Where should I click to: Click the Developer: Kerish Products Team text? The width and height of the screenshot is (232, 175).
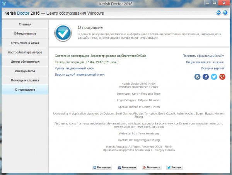139,94
